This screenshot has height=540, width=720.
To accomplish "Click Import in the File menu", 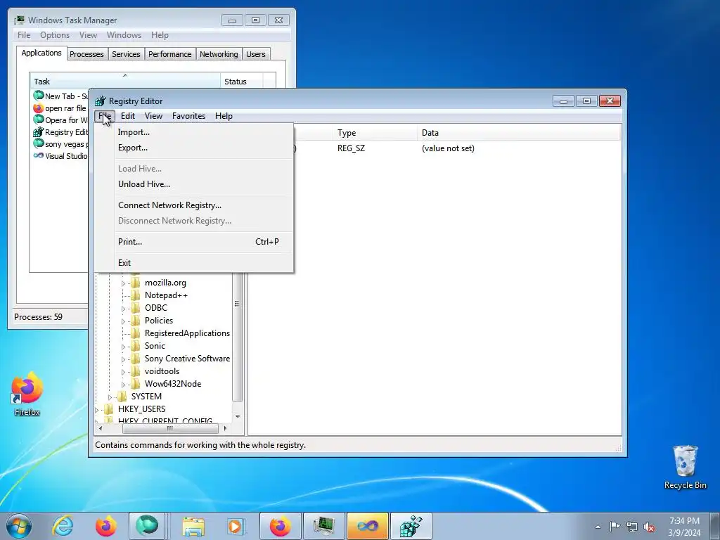I will point(134,132).
